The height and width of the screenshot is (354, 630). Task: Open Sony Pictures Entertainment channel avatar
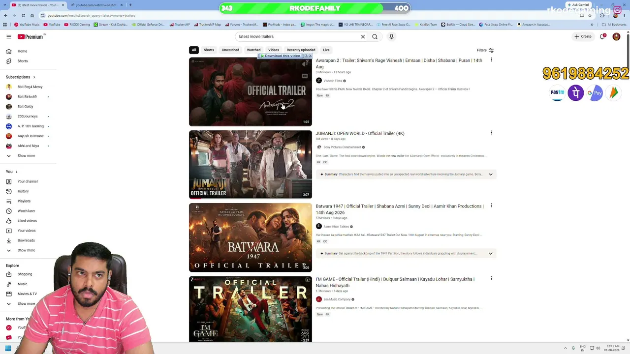click(318, 147)
